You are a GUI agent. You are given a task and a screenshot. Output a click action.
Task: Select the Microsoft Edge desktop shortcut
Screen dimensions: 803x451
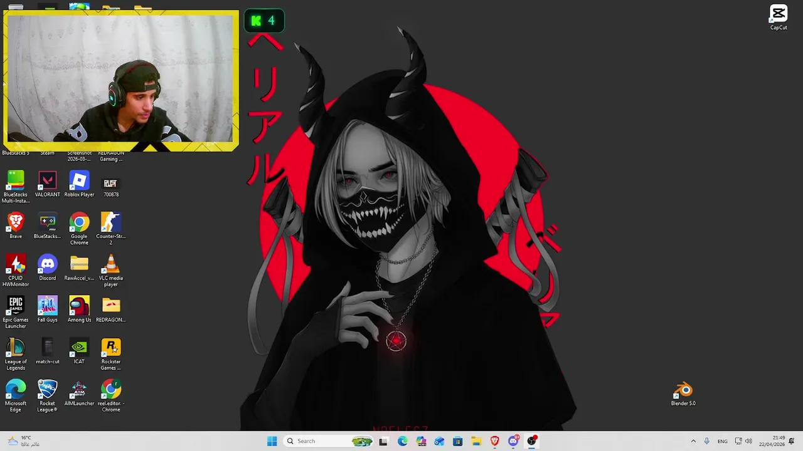click(x=16, y=396)
